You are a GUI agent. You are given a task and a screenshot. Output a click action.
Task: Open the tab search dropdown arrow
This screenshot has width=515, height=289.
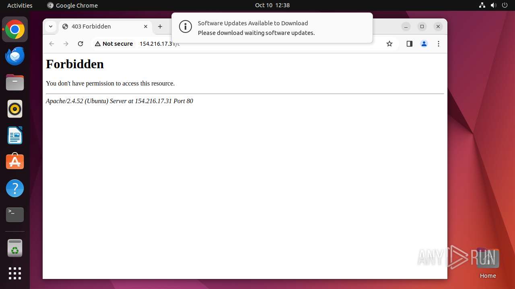coord(50,26)
